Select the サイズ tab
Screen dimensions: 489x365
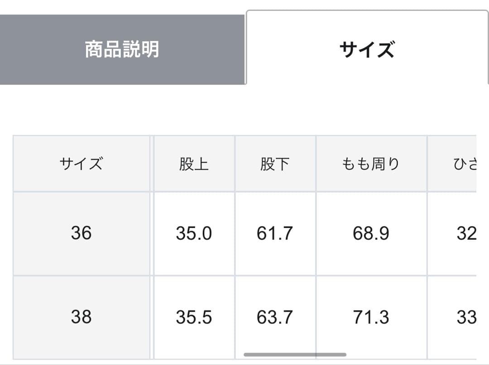(367, 49)
